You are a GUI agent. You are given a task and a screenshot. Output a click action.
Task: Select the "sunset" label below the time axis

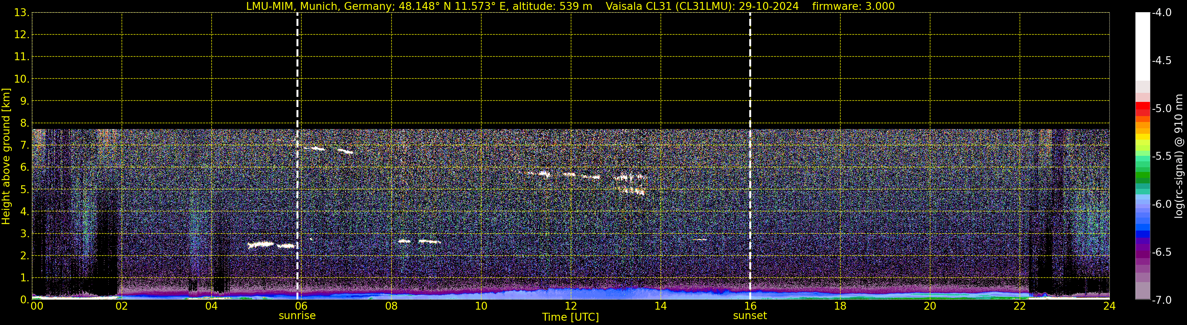tap(750, 316)
